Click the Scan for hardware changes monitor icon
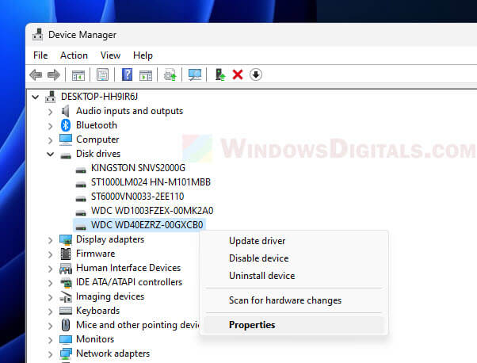Viewport: 477px width, 363px height. pyautogui.click(x=194, y=75)
